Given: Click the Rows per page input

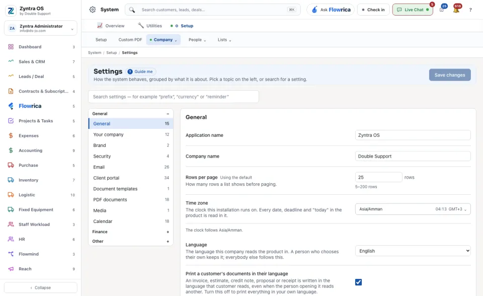Looking at the screenshot, I should [x=378, y=177].
